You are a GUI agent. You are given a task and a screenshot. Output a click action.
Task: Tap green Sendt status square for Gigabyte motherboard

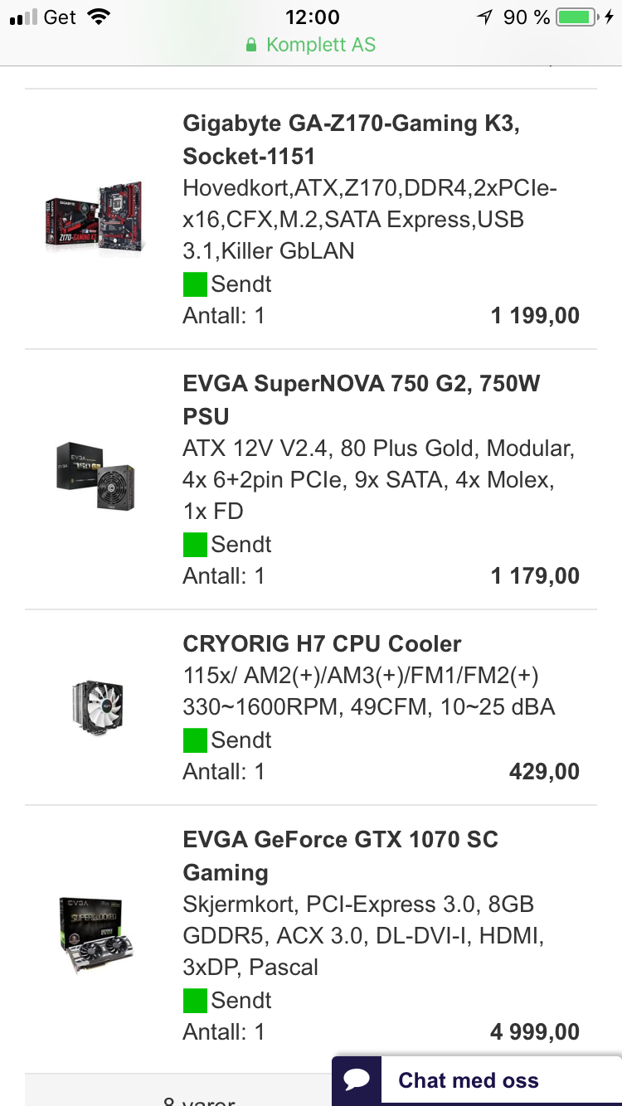[x=195, y=284]
